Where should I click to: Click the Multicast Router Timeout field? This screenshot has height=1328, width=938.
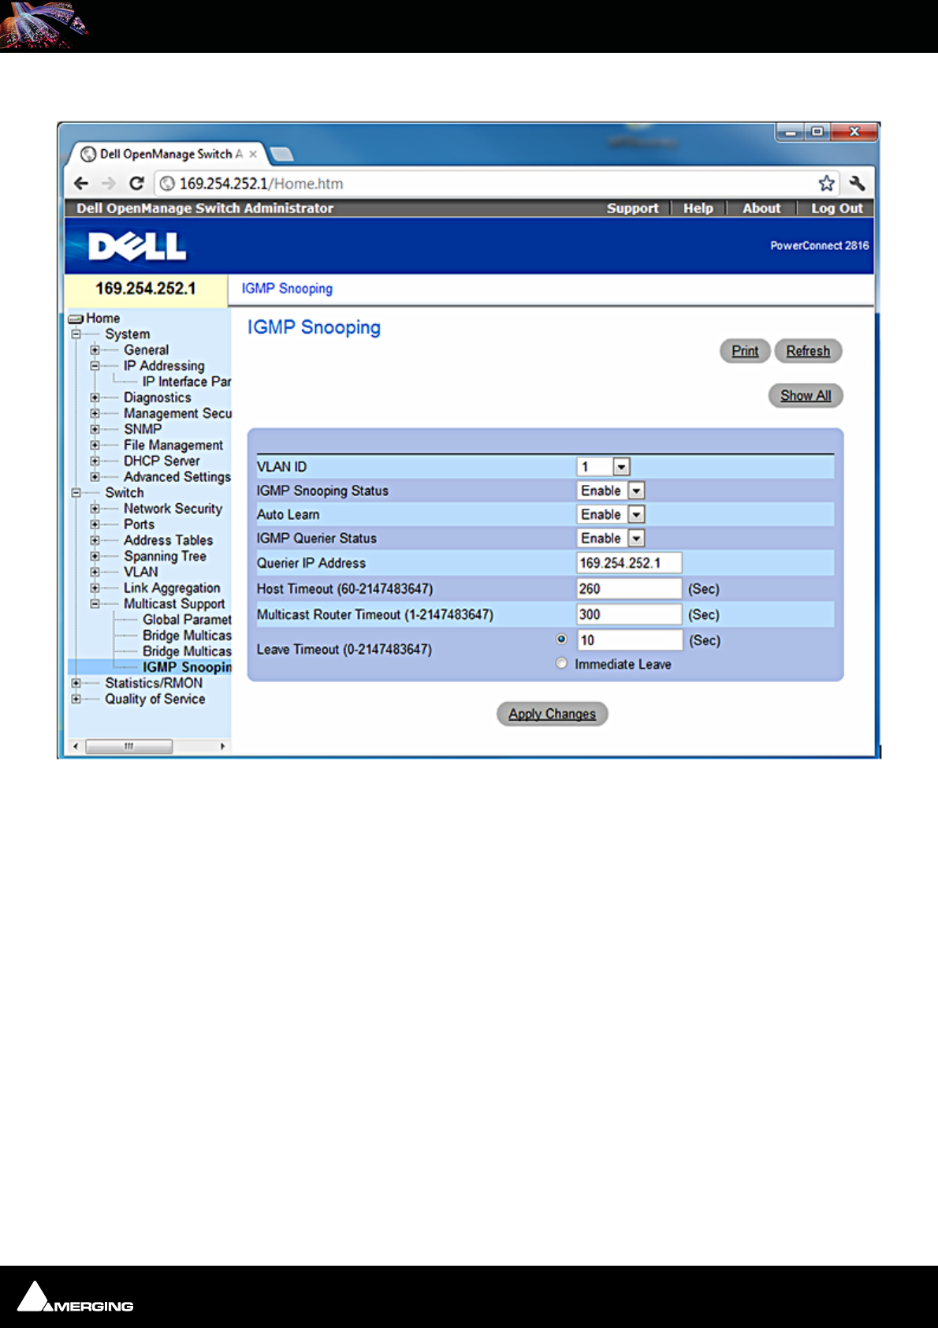[x=629, y=614]
